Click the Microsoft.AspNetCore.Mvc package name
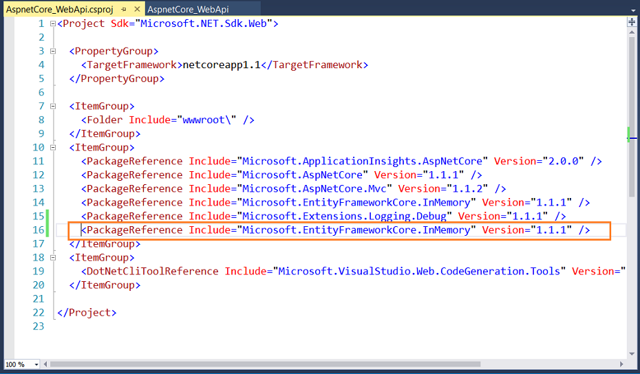640x374 pixels. point(314,189)
